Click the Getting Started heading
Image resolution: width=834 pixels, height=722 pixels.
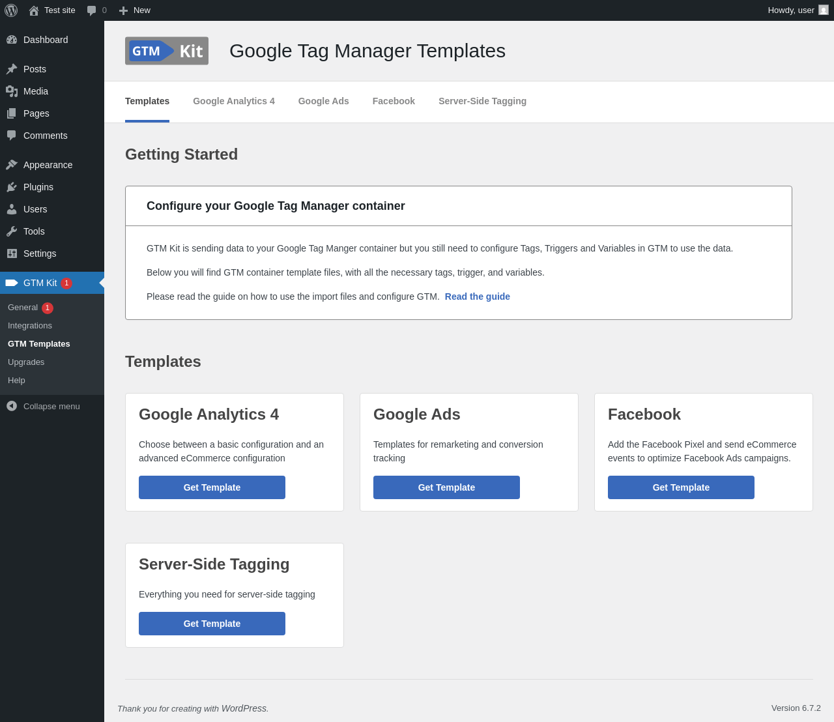pyautogui.click(x=182, y=154)
